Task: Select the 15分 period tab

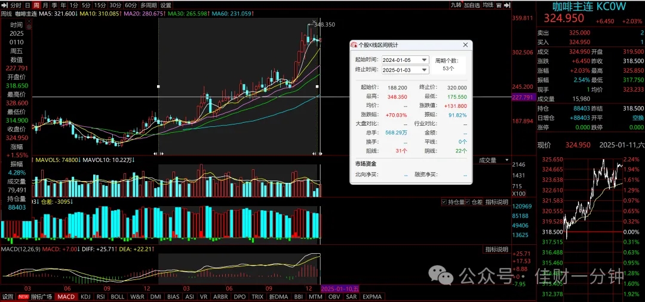Action: point(99,5)
